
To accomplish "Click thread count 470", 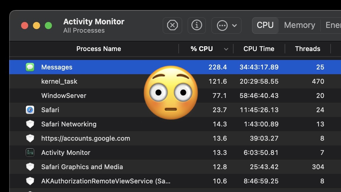I will pos(318,81).
